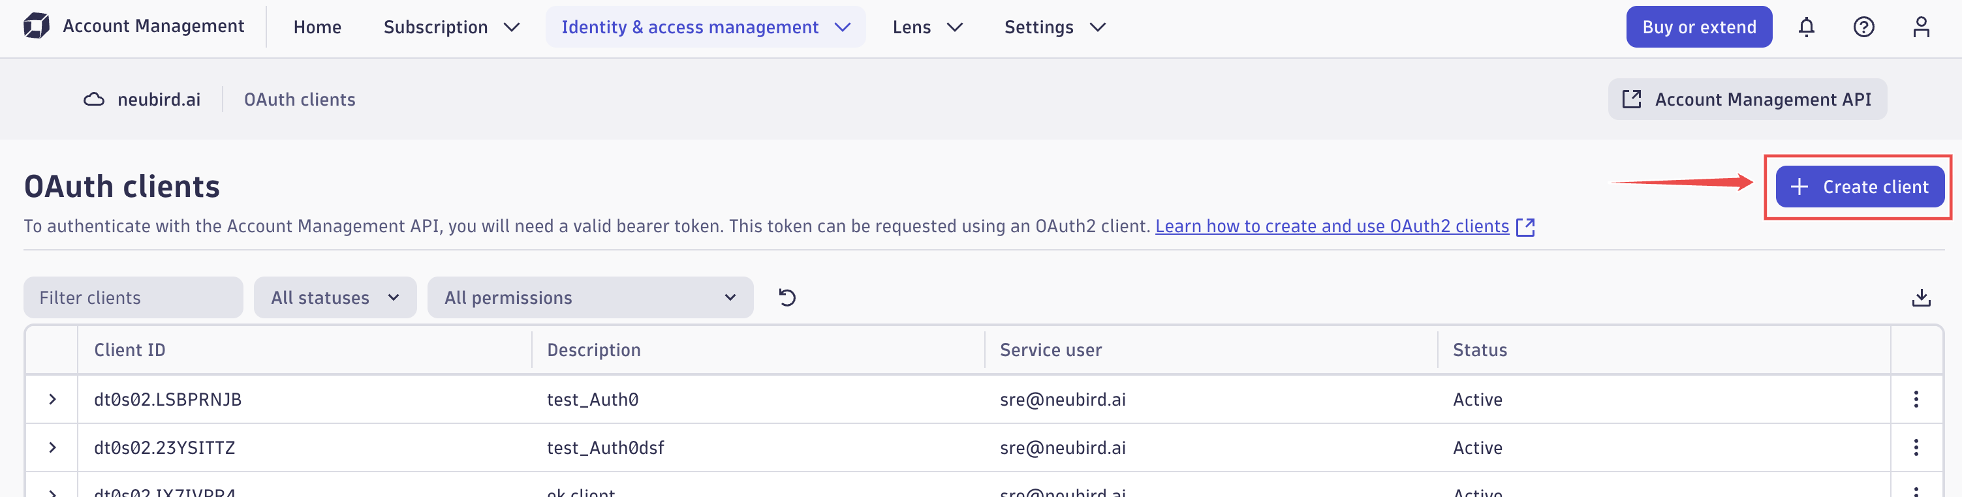
Task: Open the help question mark icon
Action: (1863, 27)
